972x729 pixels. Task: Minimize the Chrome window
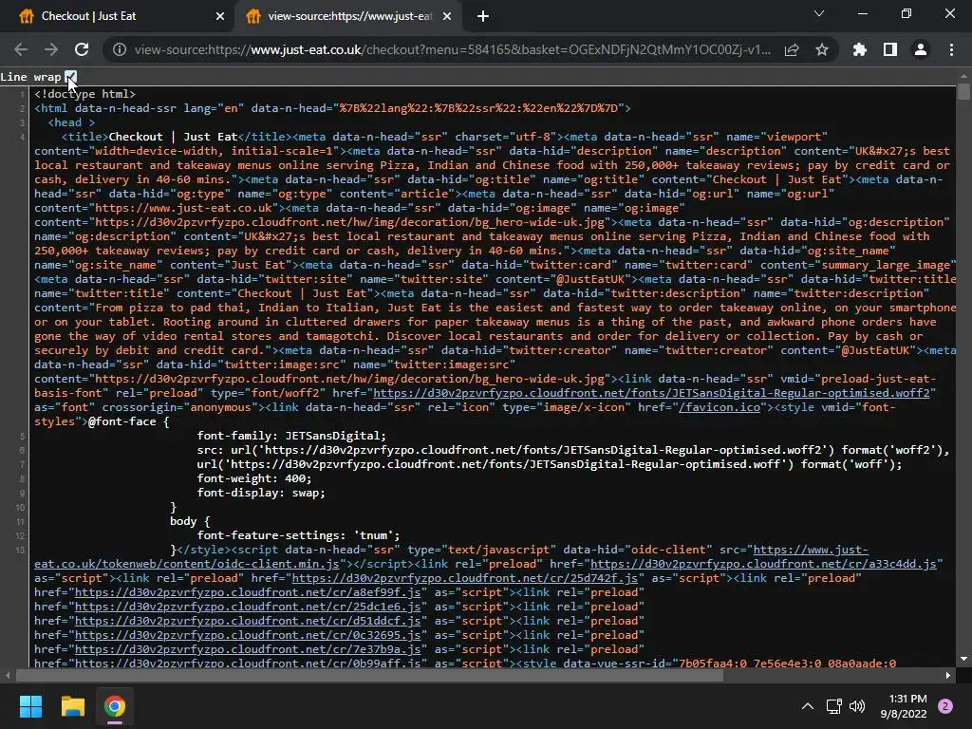click(862, 13)
